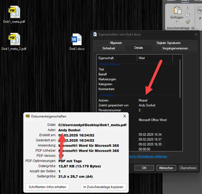
Task: Confirm with the OK button
Action: [x=144, y=168]
